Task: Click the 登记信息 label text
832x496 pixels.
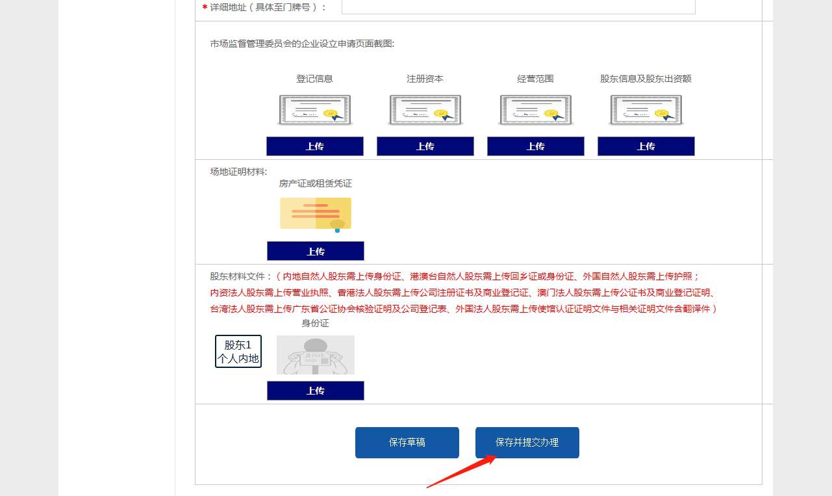Action: coord(315,79)
